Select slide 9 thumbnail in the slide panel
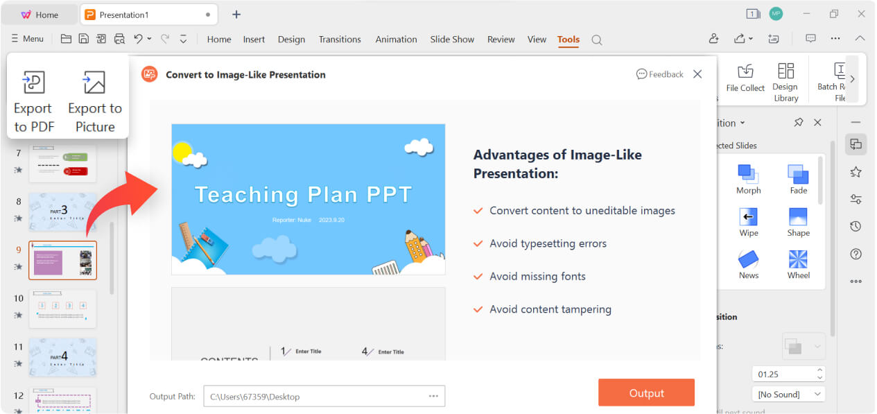The height and width of the screenshot is (414, 877). (62, 260)
